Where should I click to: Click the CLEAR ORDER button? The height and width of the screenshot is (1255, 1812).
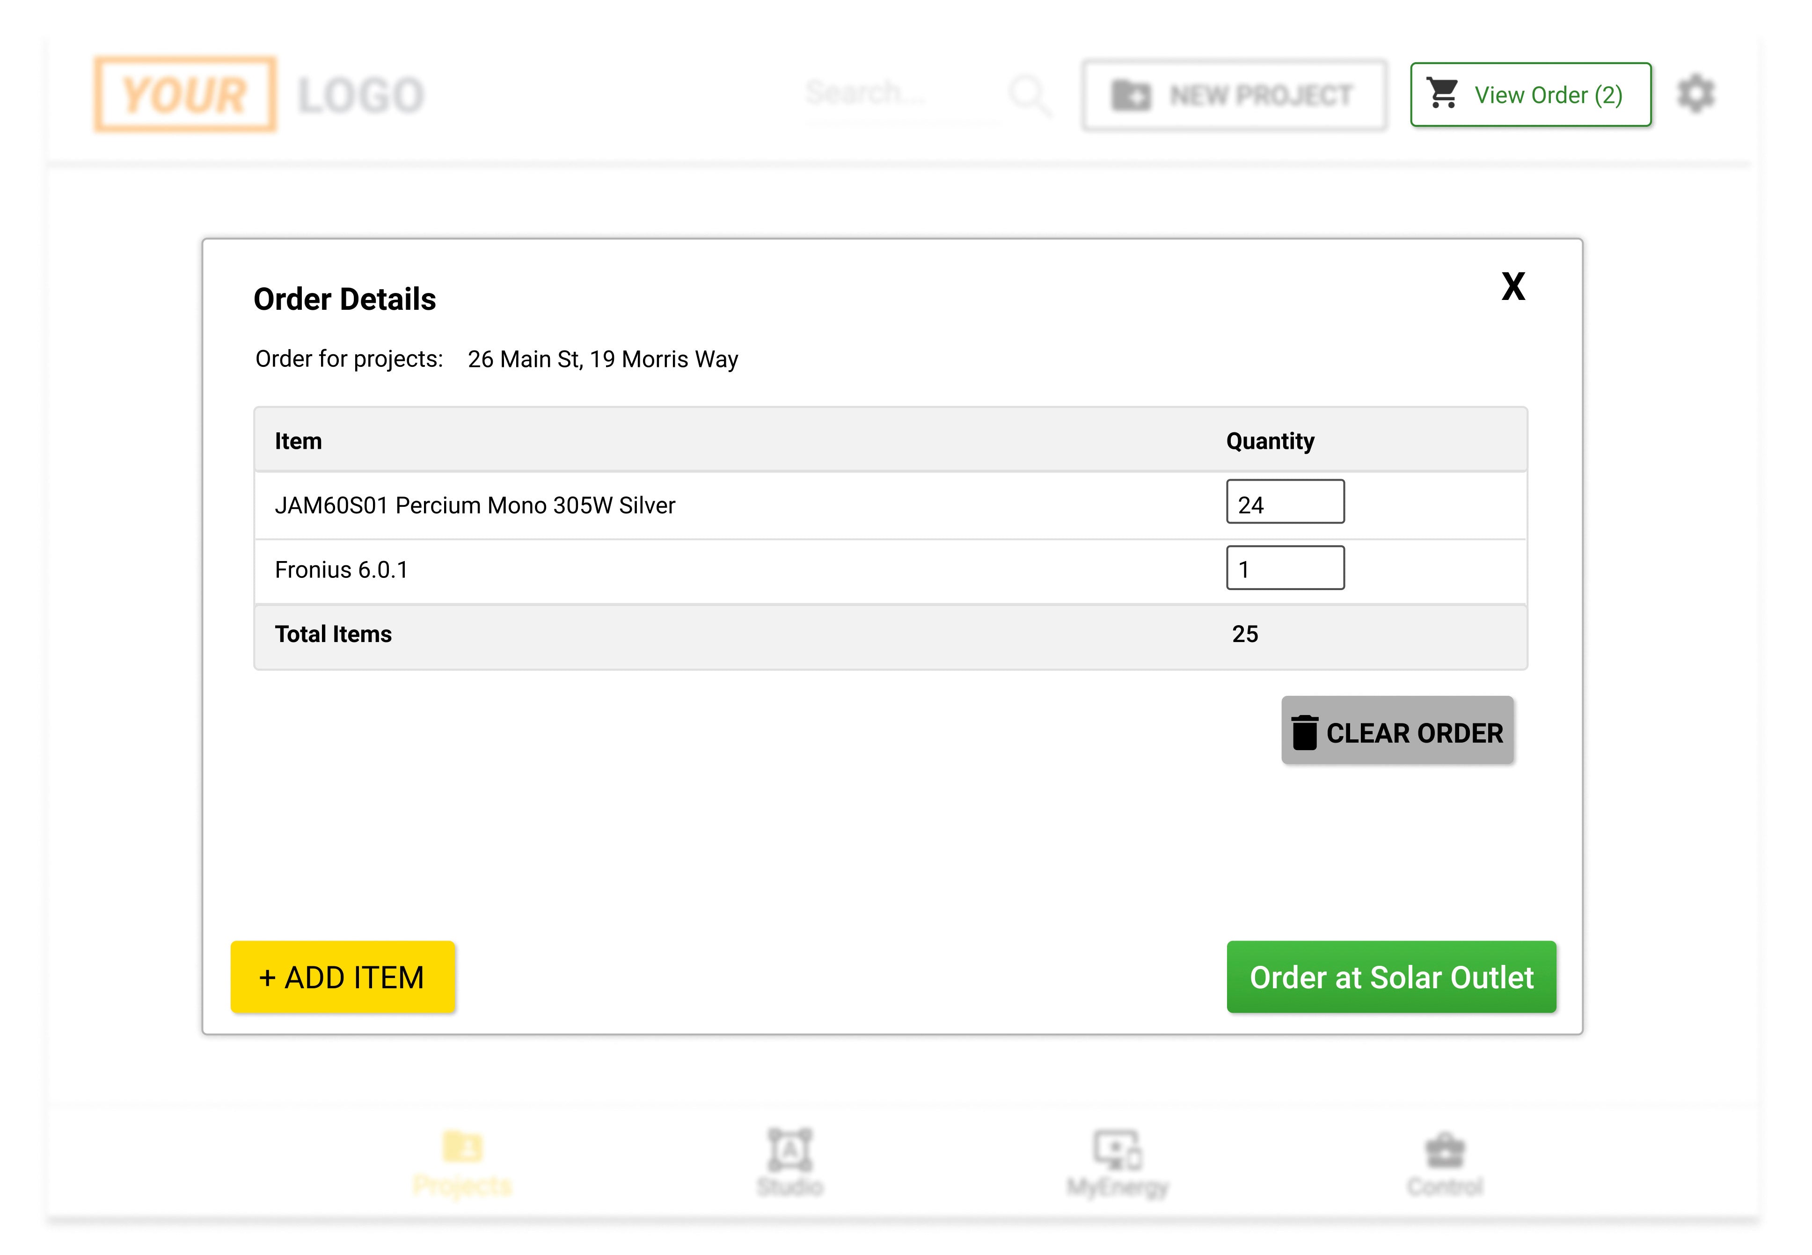(1397, 730)
